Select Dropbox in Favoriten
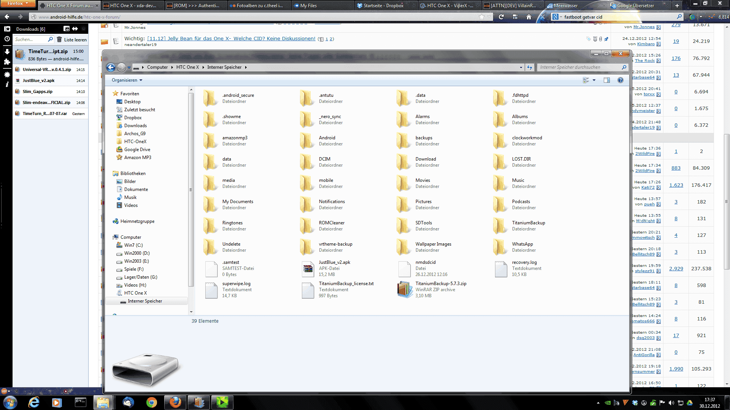Screen dimensions: 730x410 tap(133, 118)
